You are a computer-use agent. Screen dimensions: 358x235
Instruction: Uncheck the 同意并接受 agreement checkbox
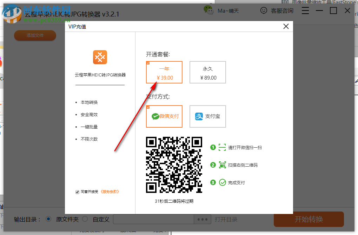[77, 192]
